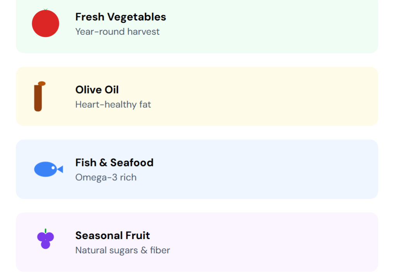The height and width of the screenshot is (273, 396).
Task: Click empty space in the yellow Olive Oil card
Action: pos(271,97)
